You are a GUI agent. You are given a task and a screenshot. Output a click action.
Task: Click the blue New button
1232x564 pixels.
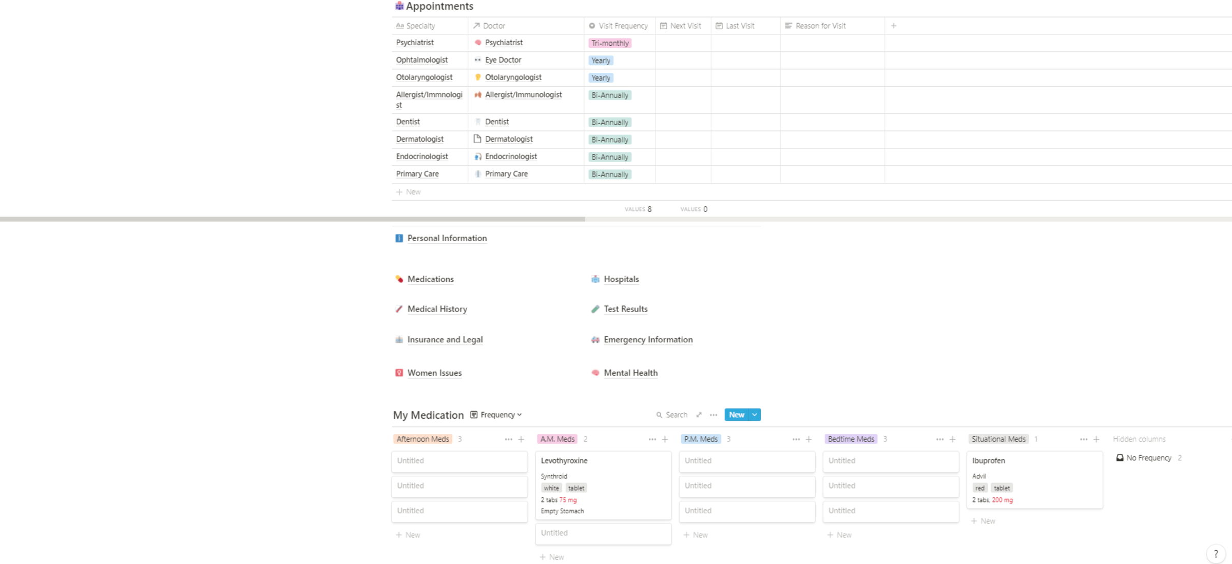(x=737, y=415)
